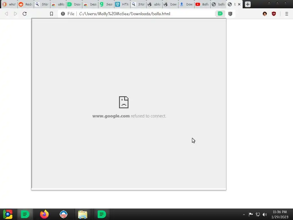Go forward to next page

tap(15, 14)
